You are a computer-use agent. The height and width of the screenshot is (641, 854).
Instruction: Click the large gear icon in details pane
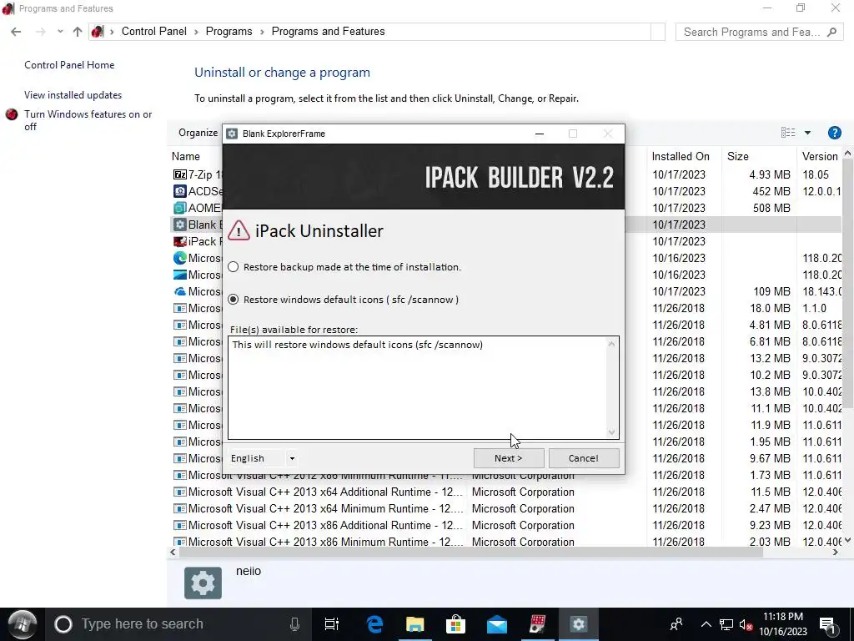(203, 583)
